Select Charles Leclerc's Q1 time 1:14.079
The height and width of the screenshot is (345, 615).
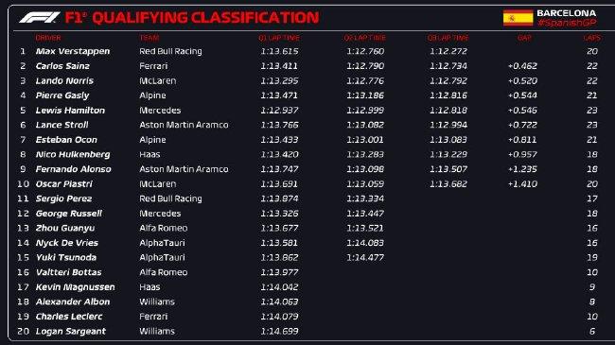tap(279, 317)
